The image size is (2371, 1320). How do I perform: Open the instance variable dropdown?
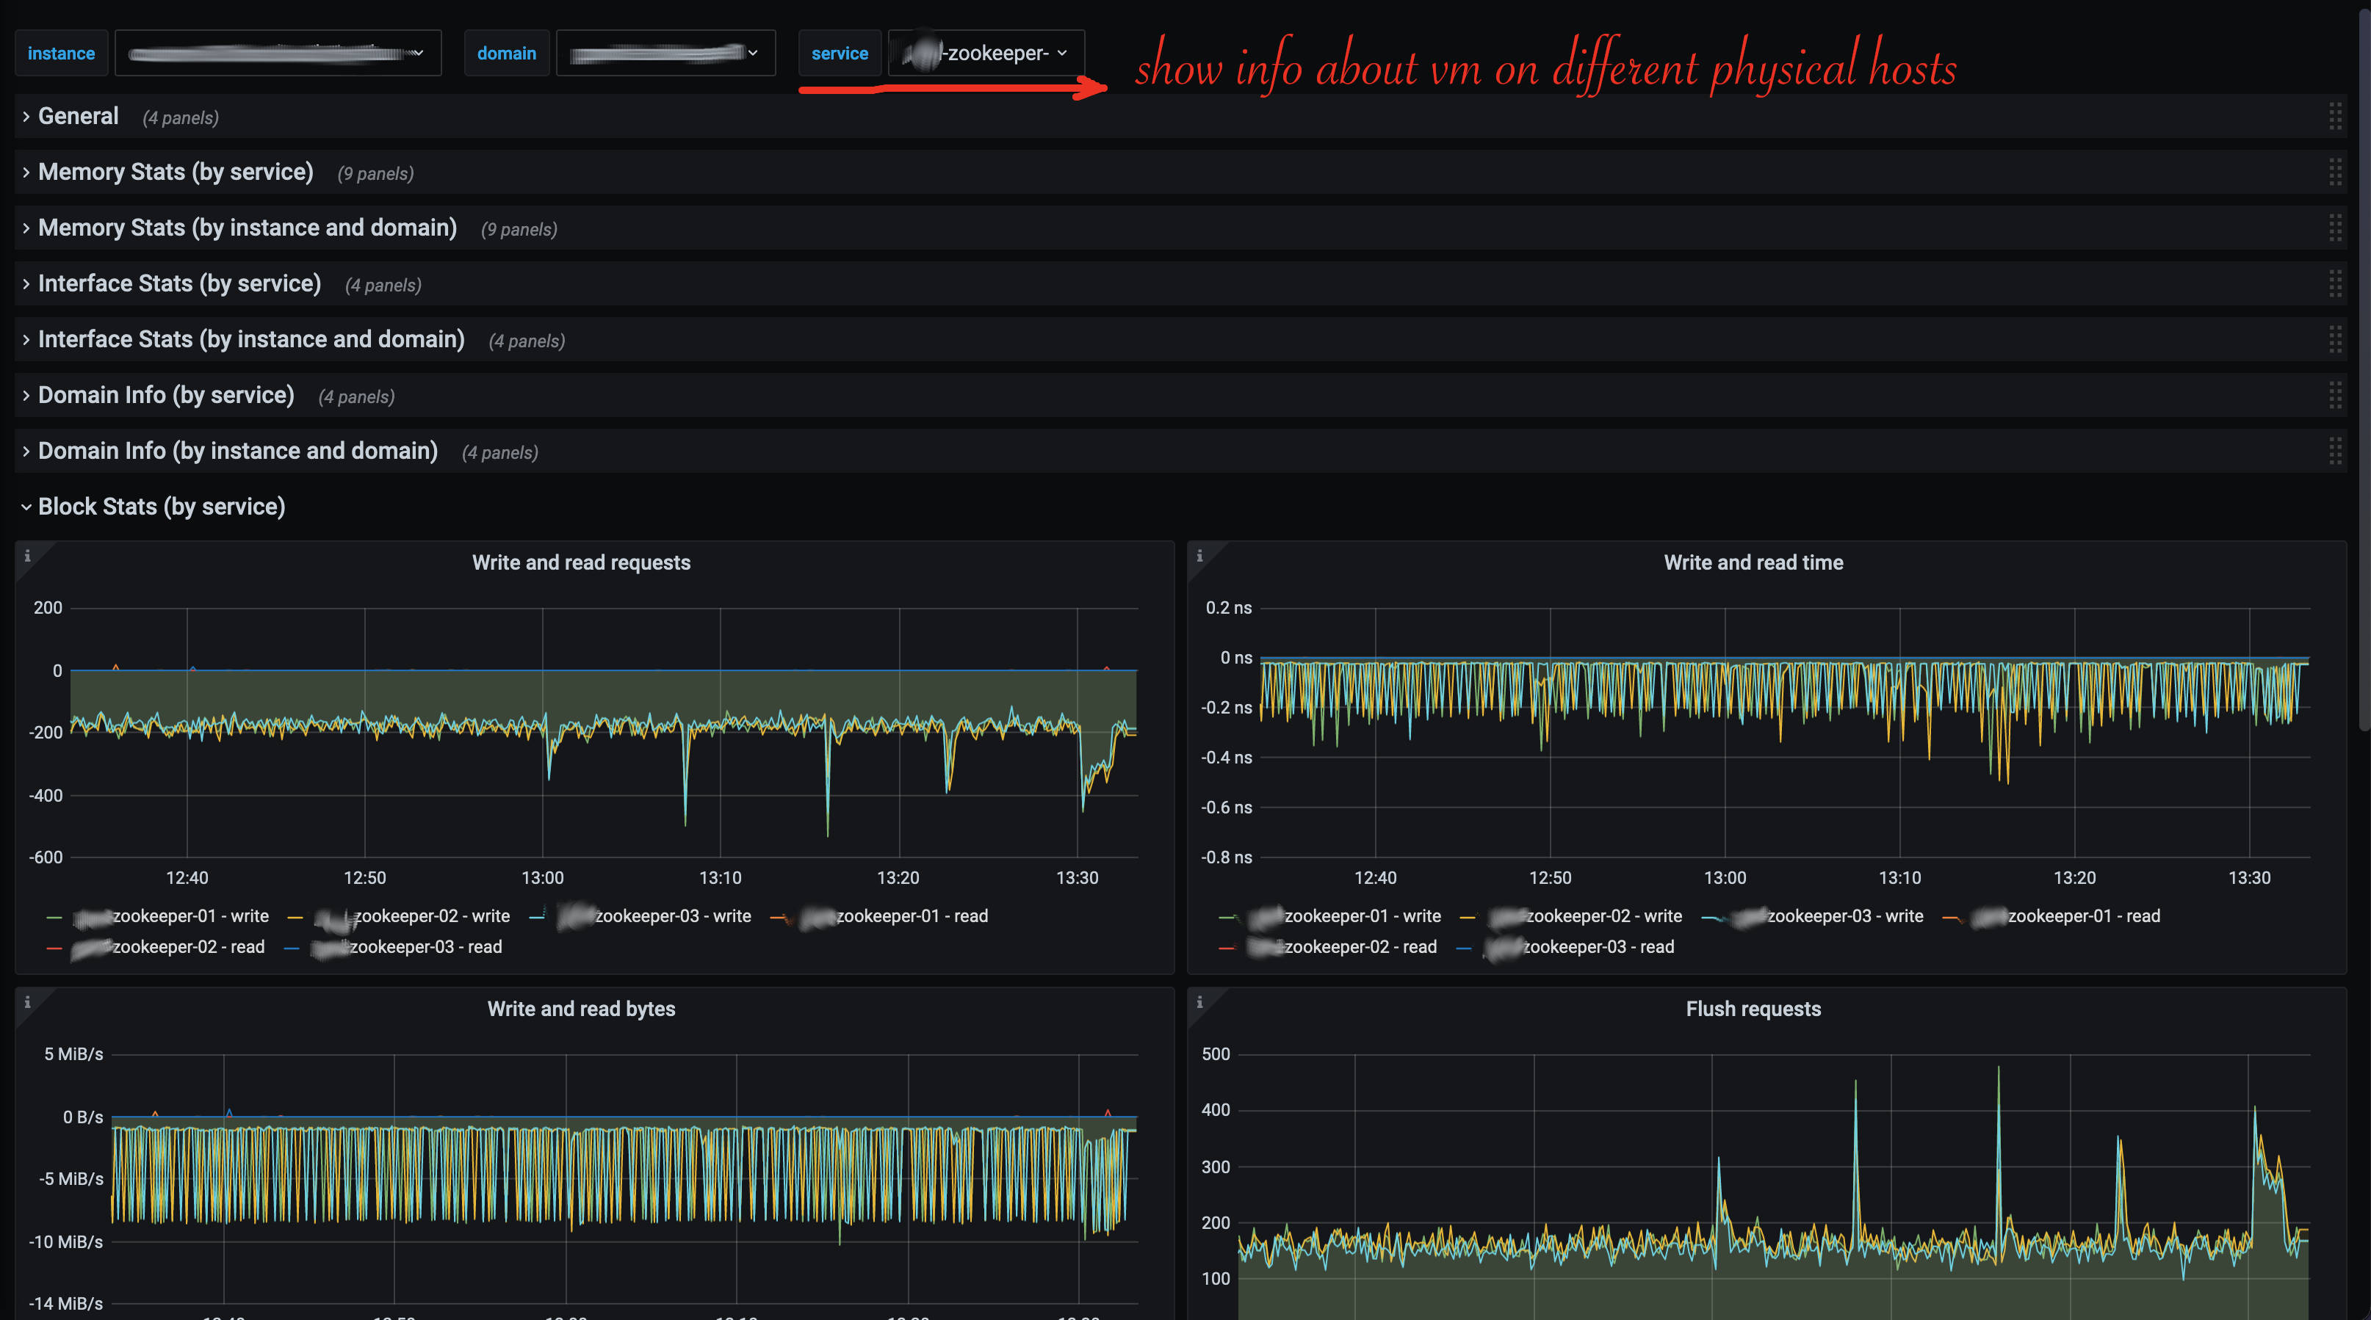pos(277,54)
